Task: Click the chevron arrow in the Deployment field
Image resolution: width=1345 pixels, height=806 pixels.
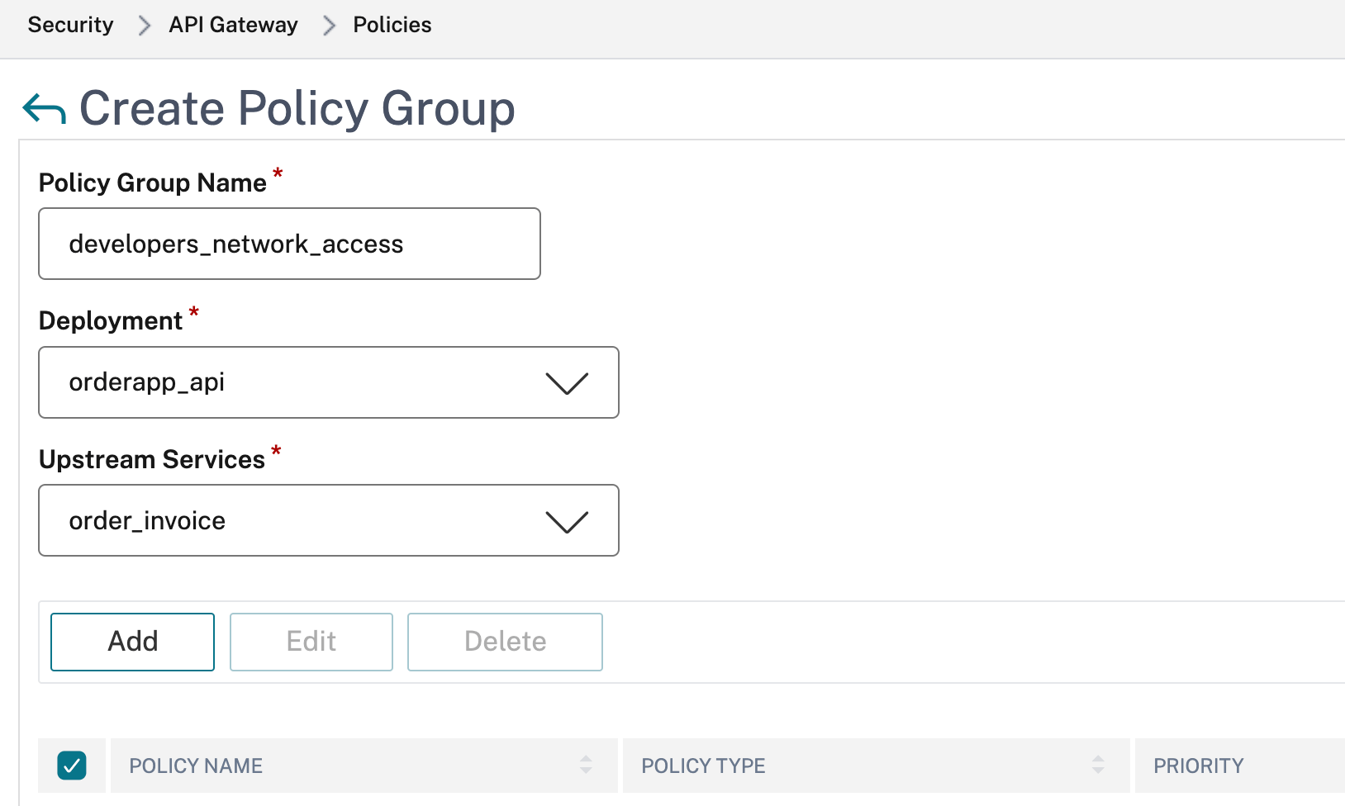Action: tap(567, 383)
